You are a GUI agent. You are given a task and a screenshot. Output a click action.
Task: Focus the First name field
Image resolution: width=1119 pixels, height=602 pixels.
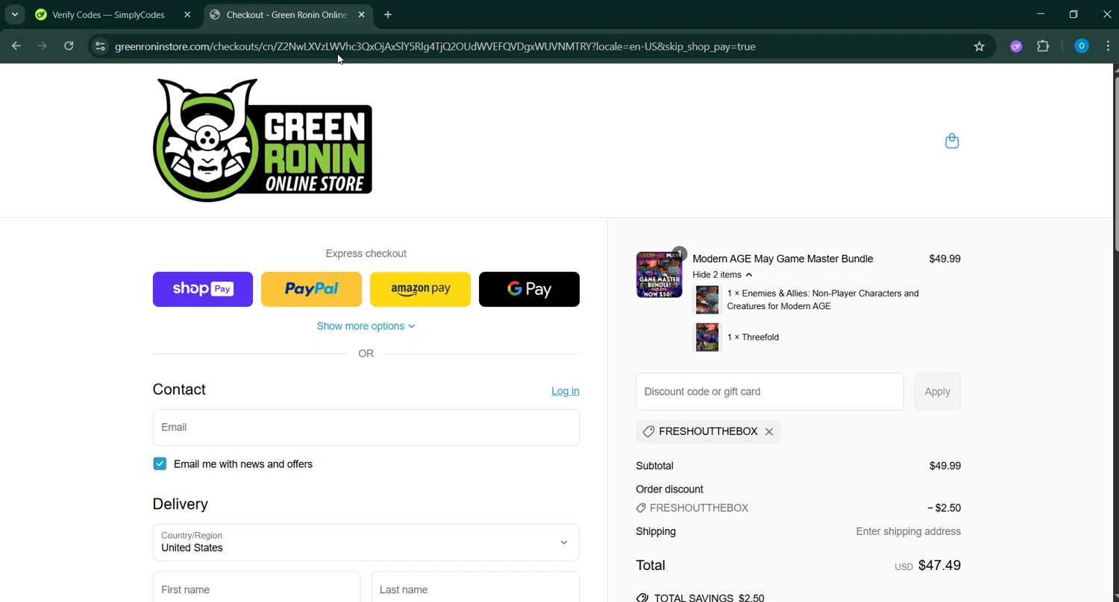pos(257,589)
